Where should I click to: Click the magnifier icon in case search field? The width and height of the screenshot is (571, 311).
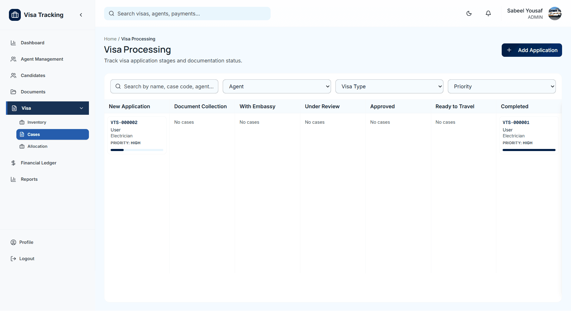click(x=118, y=86)
